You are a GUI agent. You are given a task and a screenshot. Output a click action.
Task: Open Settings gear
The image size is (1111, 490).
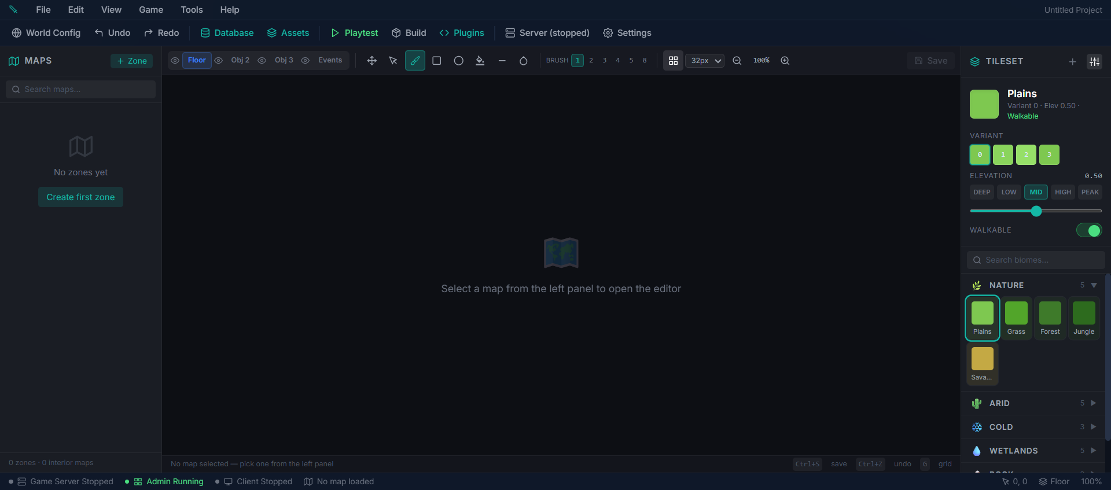click(627, 33)
